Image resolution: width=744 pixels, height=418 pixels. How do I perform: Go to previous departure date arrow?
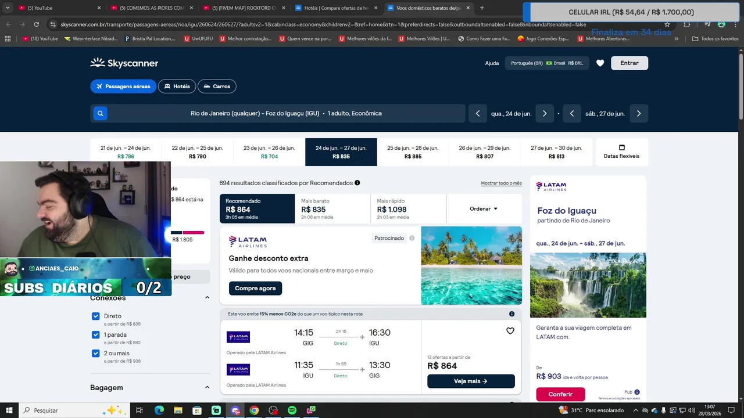(x=478, y=114)
